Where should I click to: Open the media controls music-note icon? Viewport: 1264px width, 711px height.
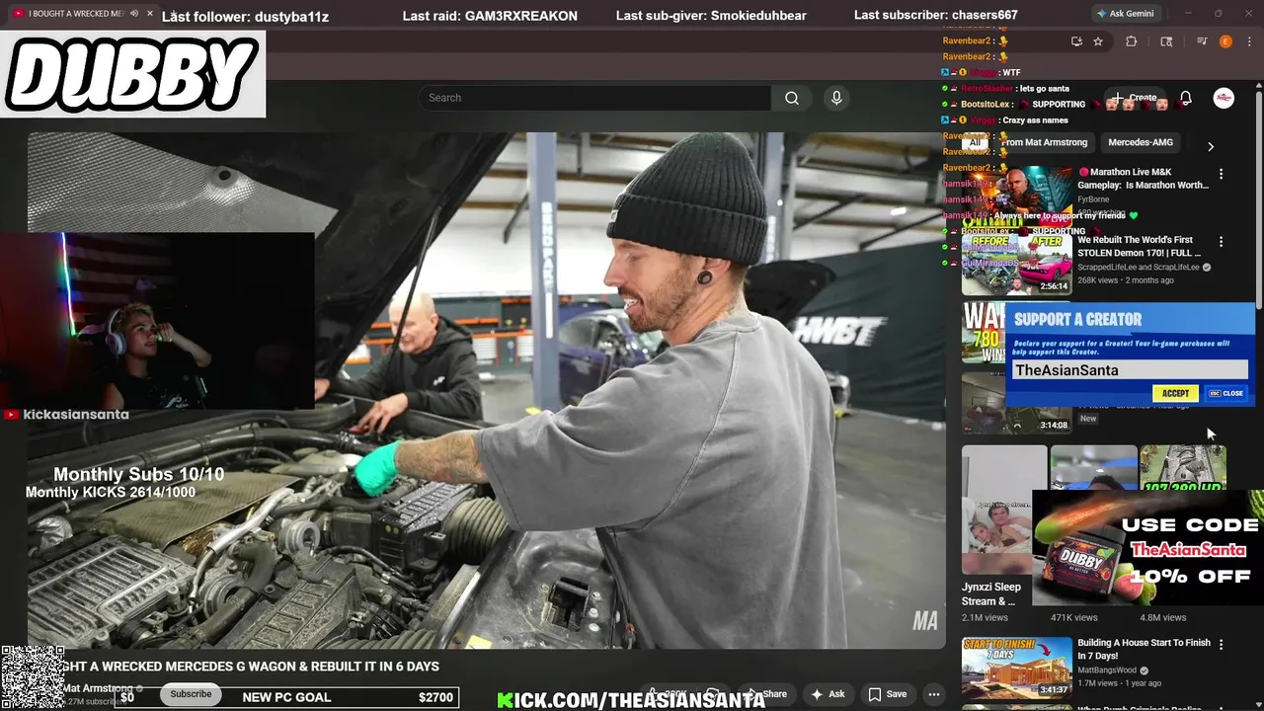pos(1202,41)
